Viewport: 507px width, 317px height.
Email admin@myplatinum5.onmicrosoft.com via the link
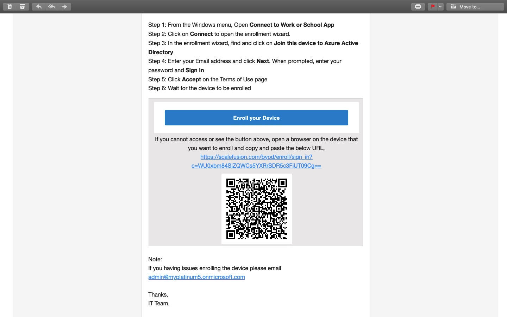(x=196, y=277)
